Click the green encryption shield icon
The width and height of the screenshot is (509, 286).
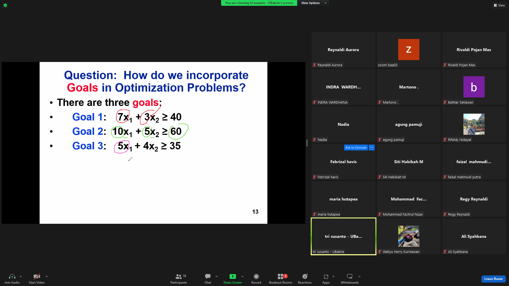point(5,5)
